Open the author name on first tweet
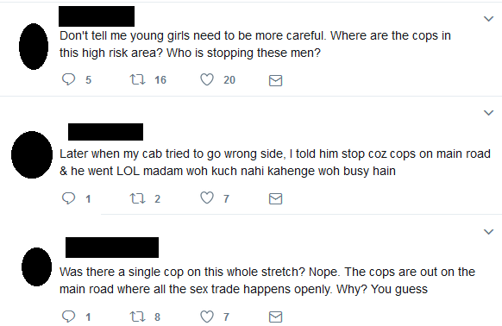The image size is (502, 326). coord(97,16)
